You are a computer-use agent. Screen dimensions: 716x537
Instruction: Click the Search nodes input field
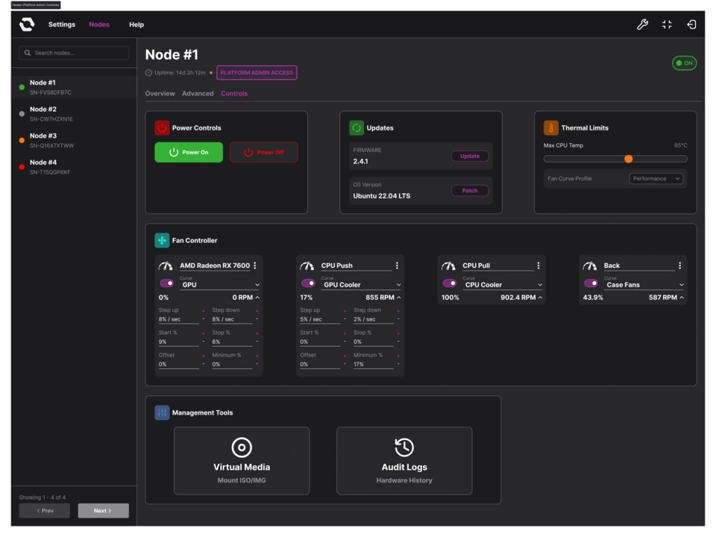(x=73, y=52)
